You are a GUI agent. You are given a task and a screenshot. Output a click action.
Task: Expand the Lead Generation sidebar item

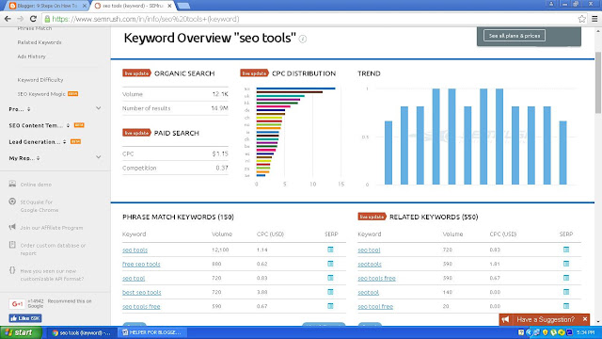click(x=38, y=142)
